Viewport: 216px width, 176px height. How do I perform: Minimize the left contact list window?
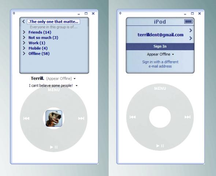[x=79, y=14]
